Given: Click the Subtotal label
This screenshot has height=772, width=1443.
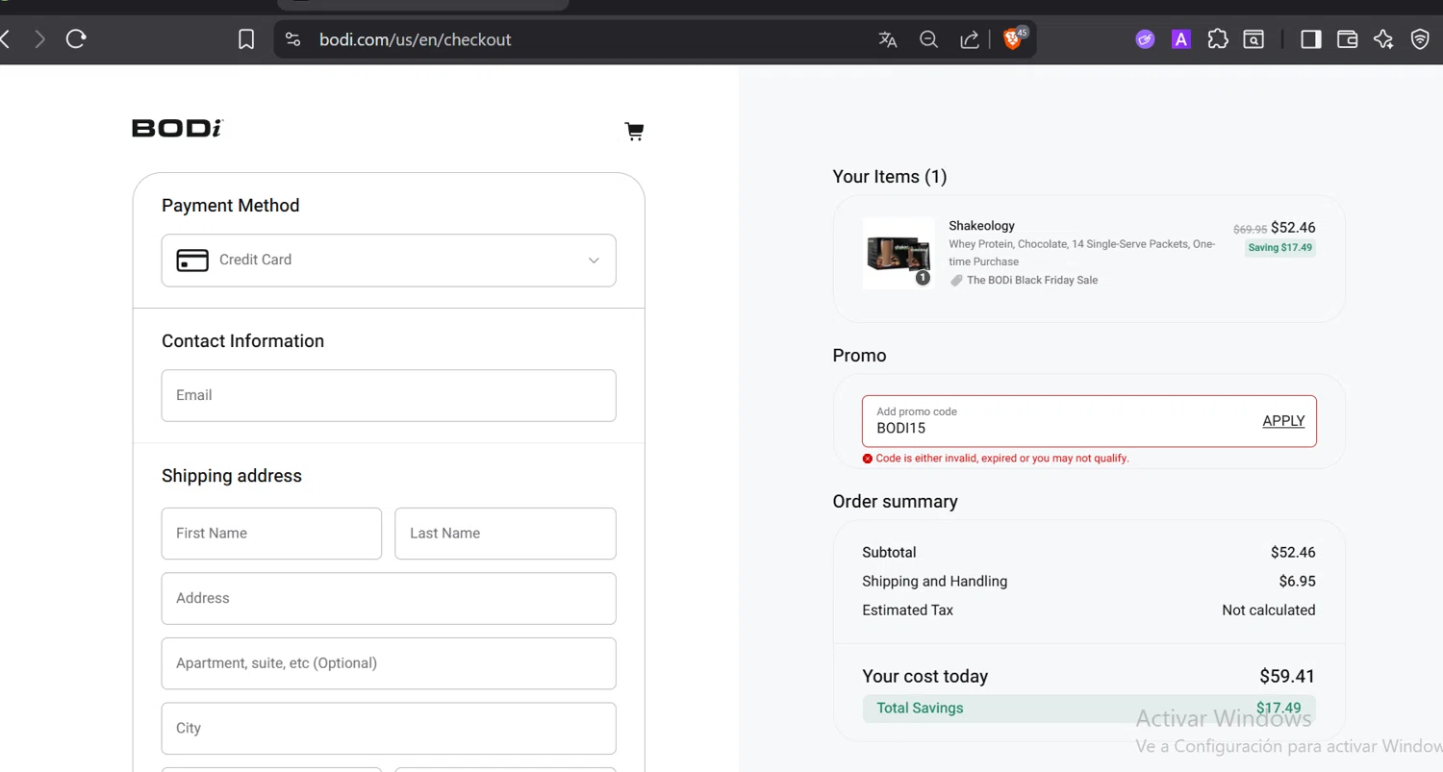Looking at the screenshot, I should [889, 553].
